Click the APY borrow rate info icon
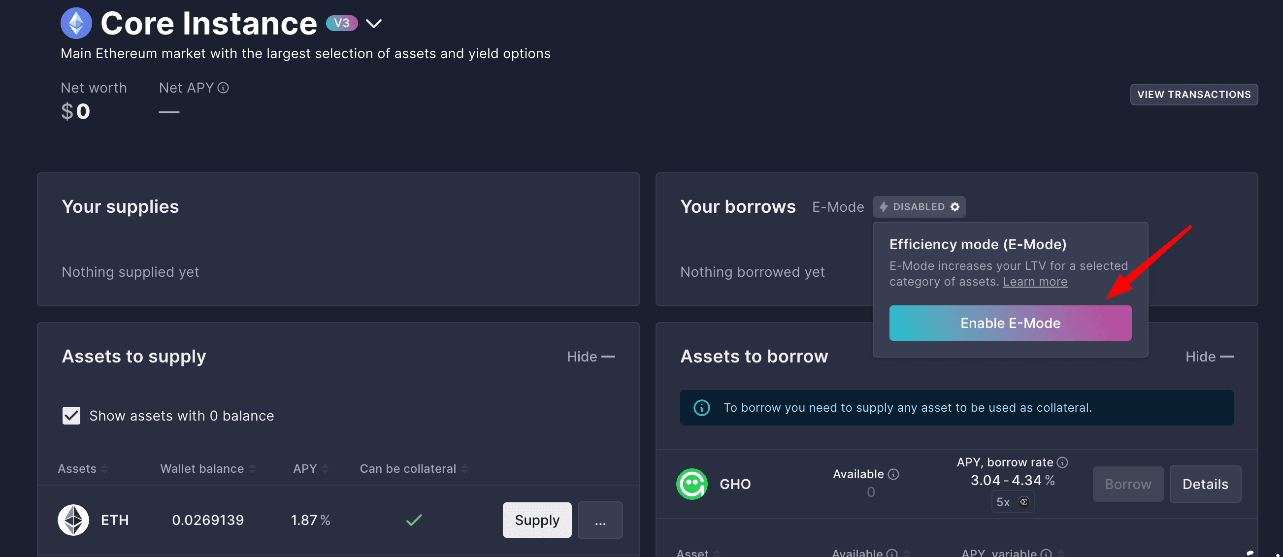 [1062, 462]
